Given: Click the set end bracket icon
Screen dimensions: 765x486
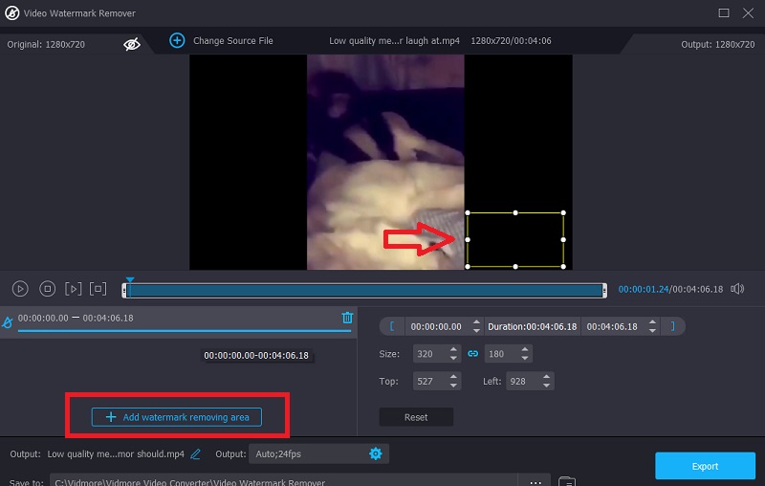Looking at the screenshot, I should pos(672,326).
